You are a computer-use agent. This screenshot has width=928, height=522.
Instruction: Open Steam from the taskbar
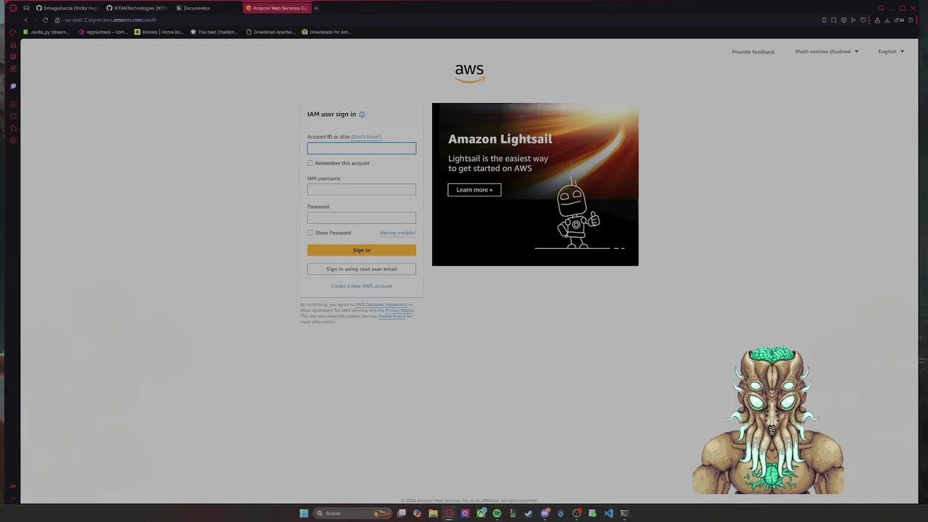tap(529, 513)
